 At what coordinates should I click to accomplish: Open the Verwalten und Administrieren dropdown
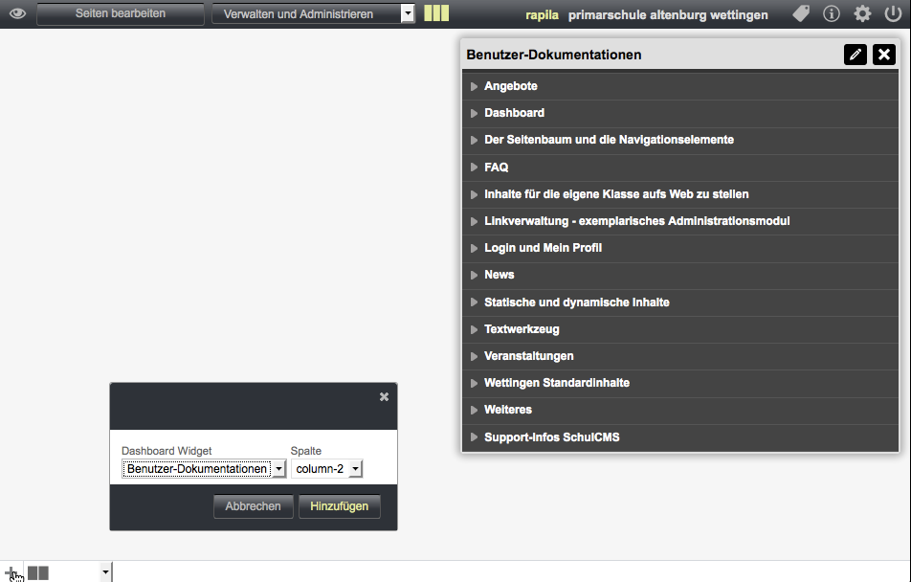(313, 13)
